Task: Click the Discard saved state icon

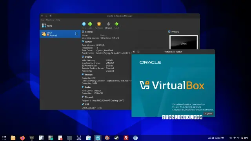Action: click(x=109, y=24)
